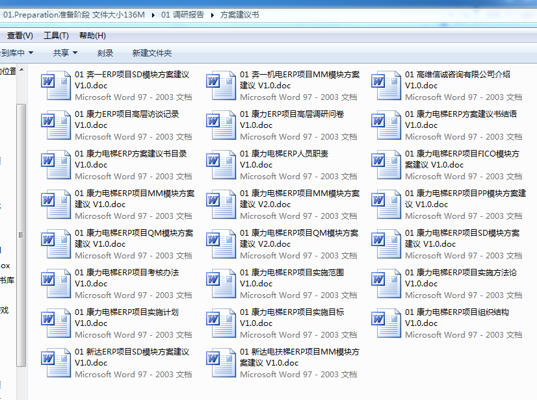This screenshot has height=400, width=537.
Task: Navigate to 01.Preparation准备阶段 breadcrumb
Action: click(x=73, y=15)
